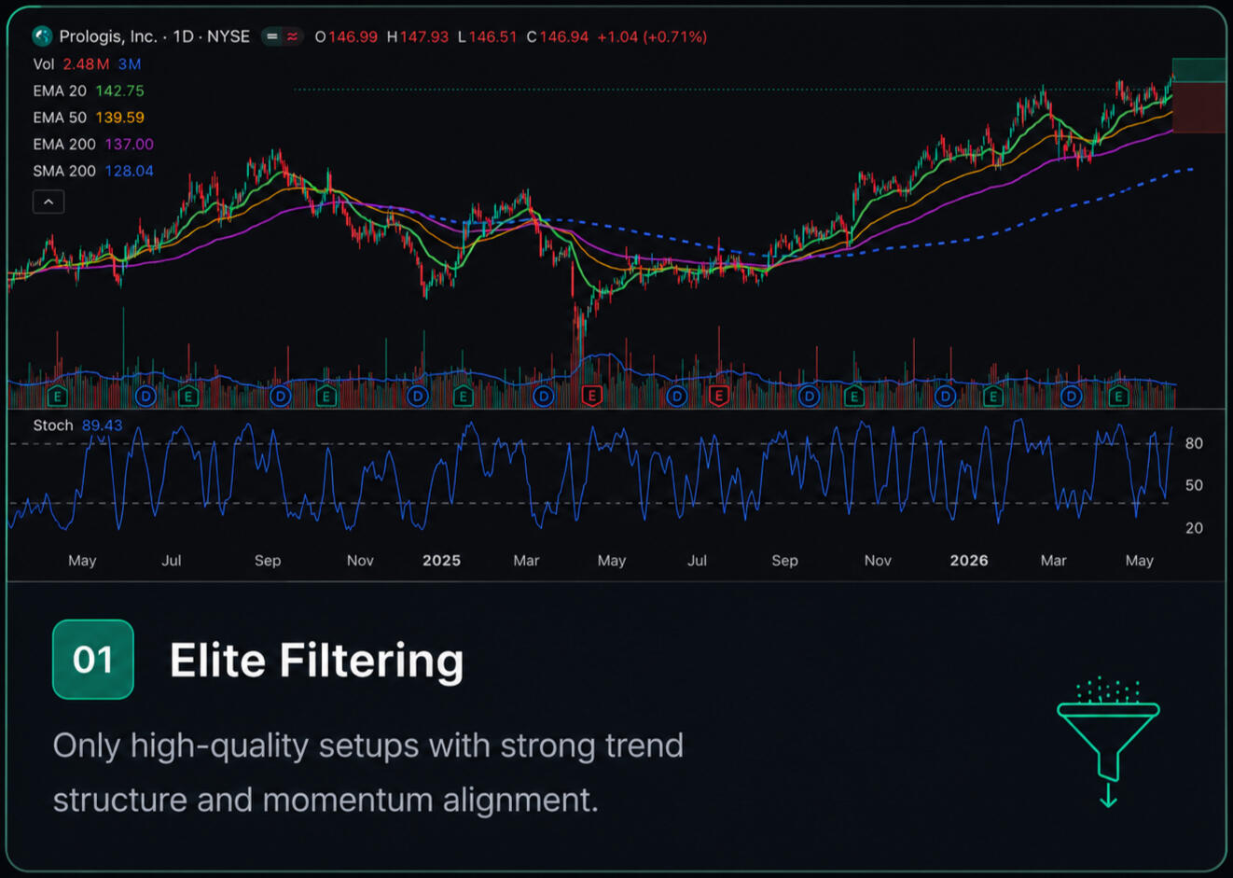Image resolution: width=1233 pixels, height=878 pixels.
Task: Click the dividend marker for March 2025
Action: coord(544,397)
